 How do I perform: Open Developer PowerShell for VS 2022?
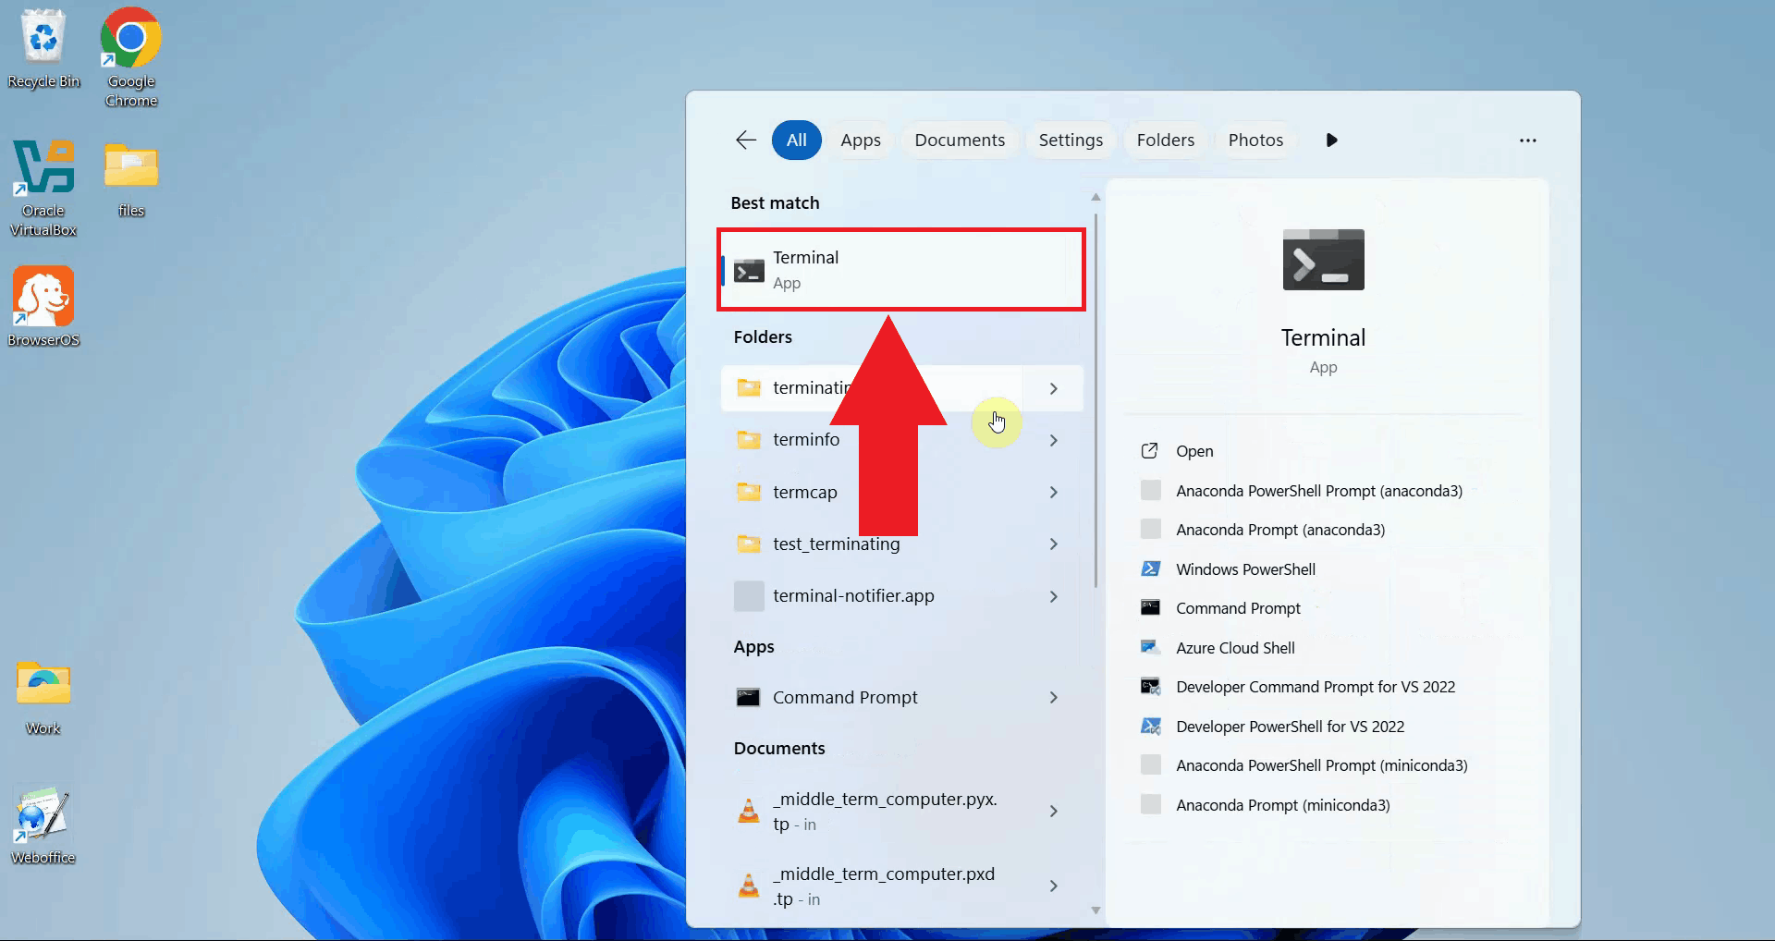click(1289, 727)
